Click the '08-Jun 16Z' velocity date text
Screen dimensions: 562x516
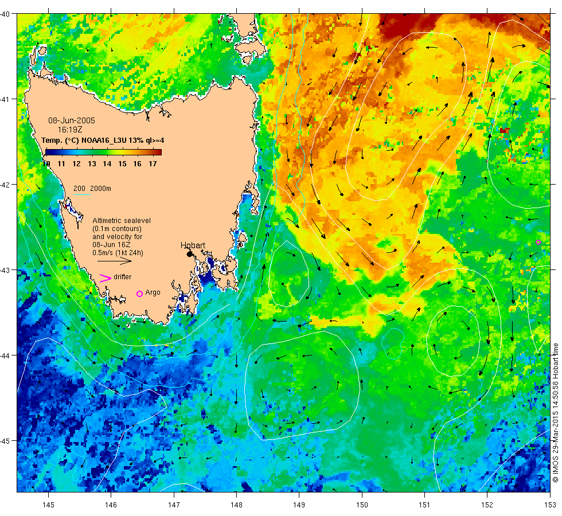tap(111, 245)
